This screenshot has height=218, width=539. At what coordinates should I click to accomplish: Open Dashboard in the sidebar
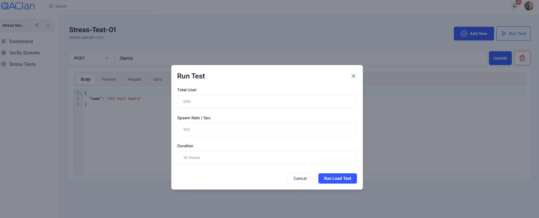21,41
